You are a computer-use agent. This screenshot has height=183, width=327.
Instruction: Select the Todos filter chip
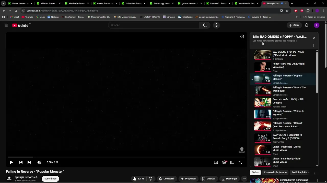pyautogui.click(x=255, y=172)
